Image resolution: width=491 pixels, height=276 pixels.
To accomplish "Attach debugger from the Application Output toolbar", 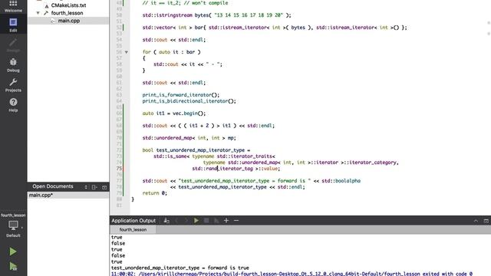I will [x=216, y=221].
